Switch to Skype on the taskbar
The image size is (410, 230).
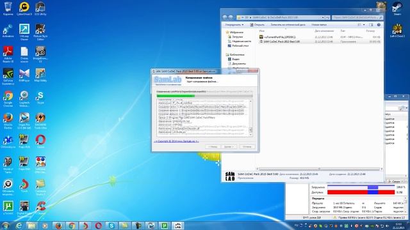111,226
